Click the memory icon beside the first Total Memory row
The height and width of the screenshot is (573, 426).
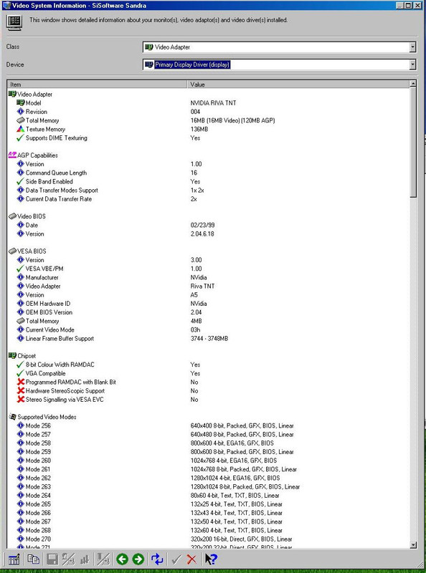click(x=21, y=120)
